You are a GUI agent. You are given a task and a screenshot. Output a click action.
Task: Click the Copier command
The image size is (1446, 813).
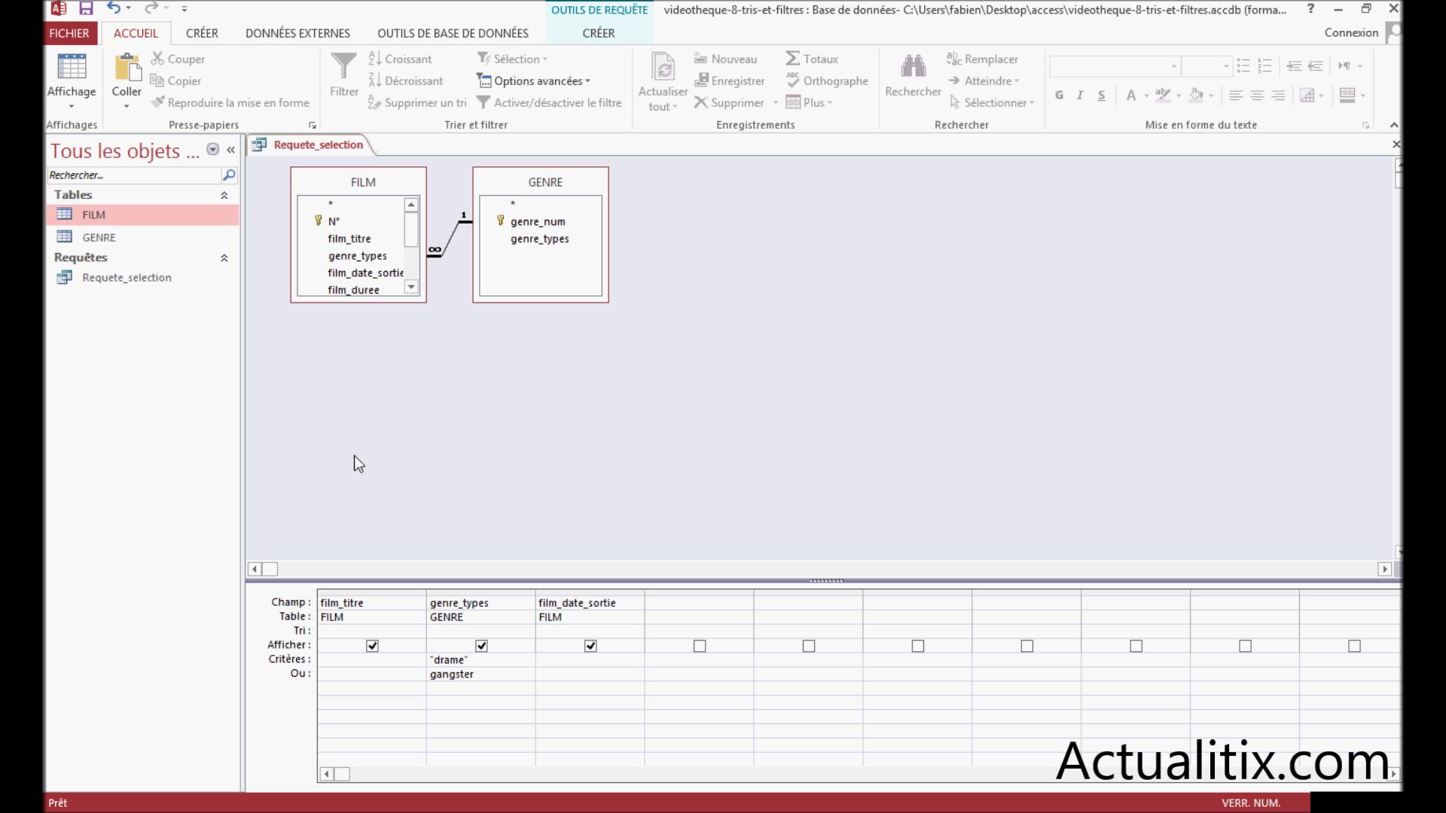(175, 81)
